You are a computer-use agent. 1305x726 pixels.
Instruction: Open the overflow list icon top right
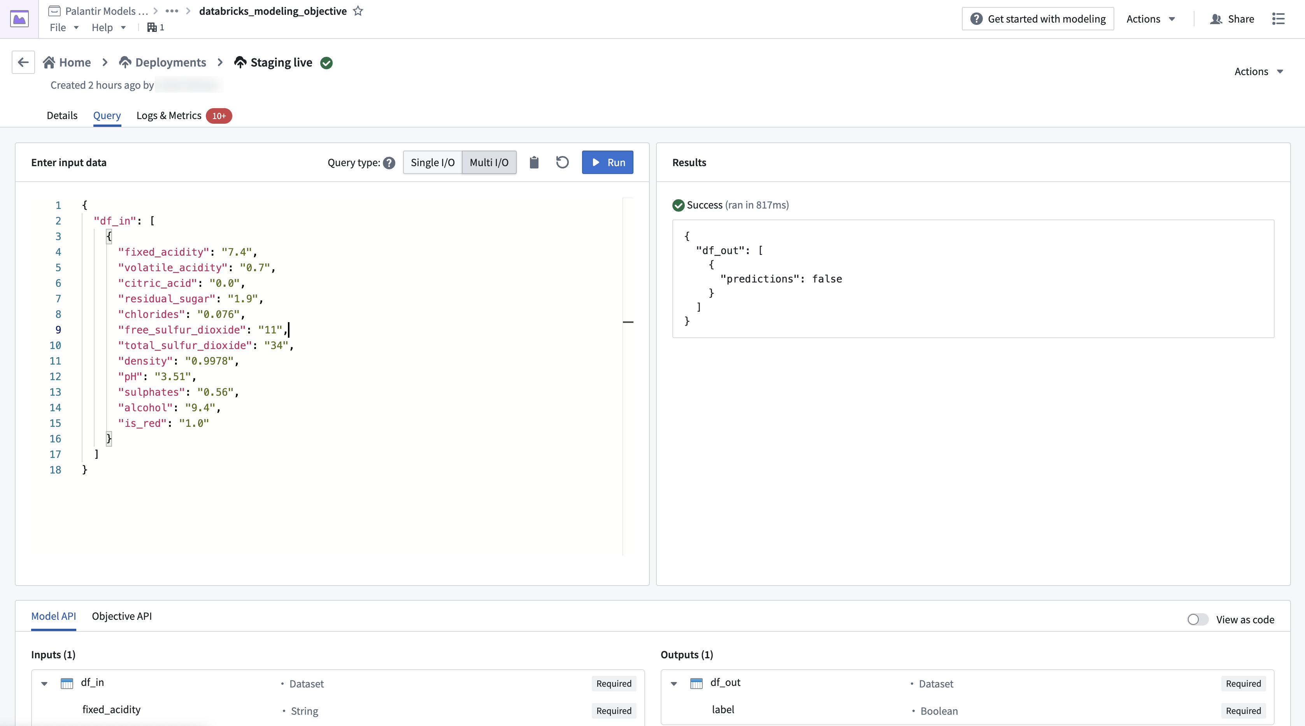click(x=1279, y=19)
